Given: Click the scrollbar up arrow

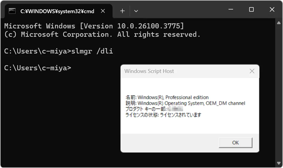Looking at the screenshot, I should click(279, 23).
